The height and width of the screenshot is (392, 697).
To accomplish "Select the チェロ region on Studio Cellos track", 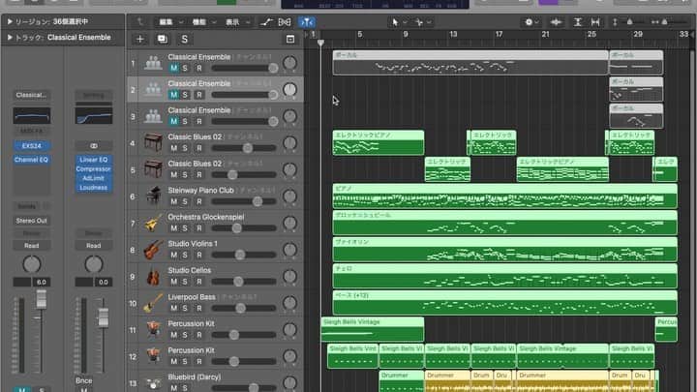I will [505, 276].
